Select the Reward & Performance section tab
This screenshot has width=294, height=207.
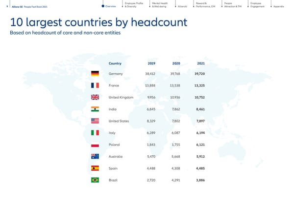pos(205,5)
